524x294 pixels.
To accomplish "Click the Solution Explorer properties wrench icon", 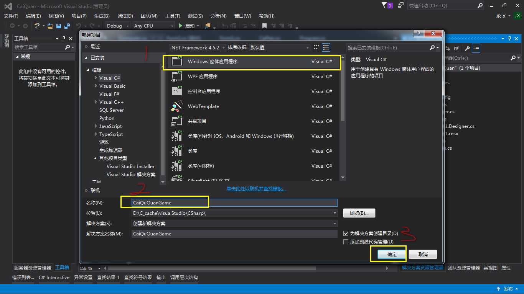I will pyautogui.click(x=467, y=48).
